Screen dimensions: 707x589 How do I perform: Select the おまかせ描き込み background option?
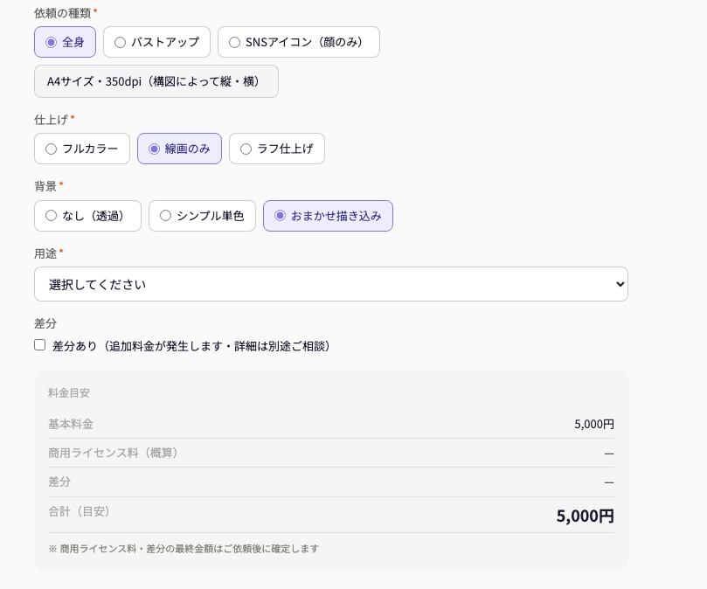(x=328, y=216)
